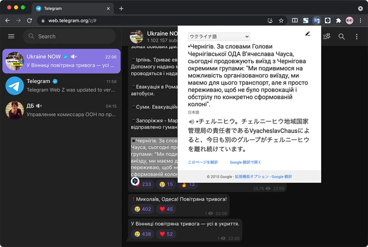Image resolution: width=368 pixels, height=247 pixels.
Task: Select the Telegram browser tab
Action: (73, 9)
